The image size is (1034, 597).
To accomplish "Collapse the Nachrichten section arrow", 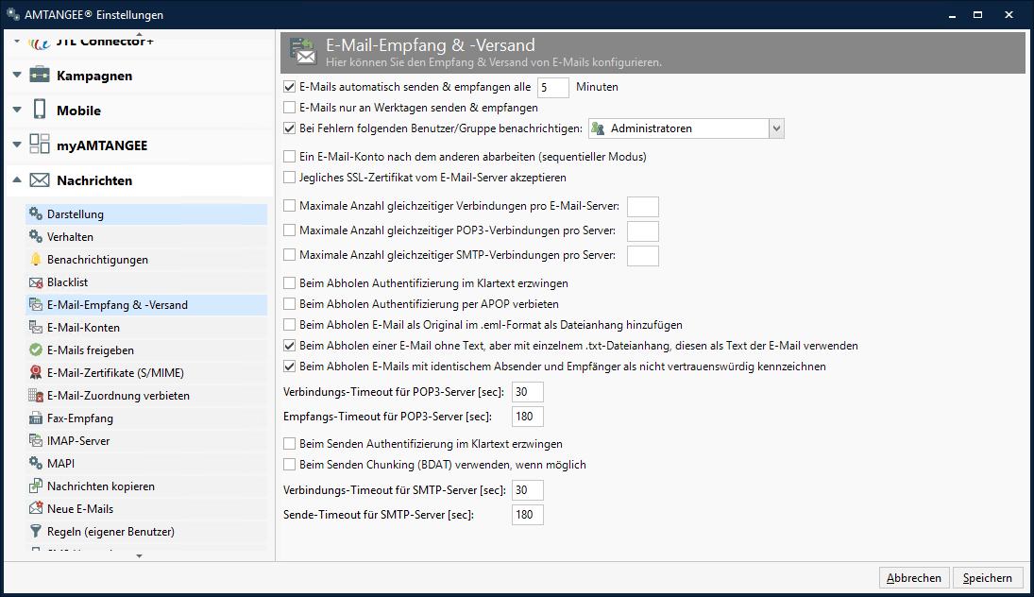I will (17, 179).
